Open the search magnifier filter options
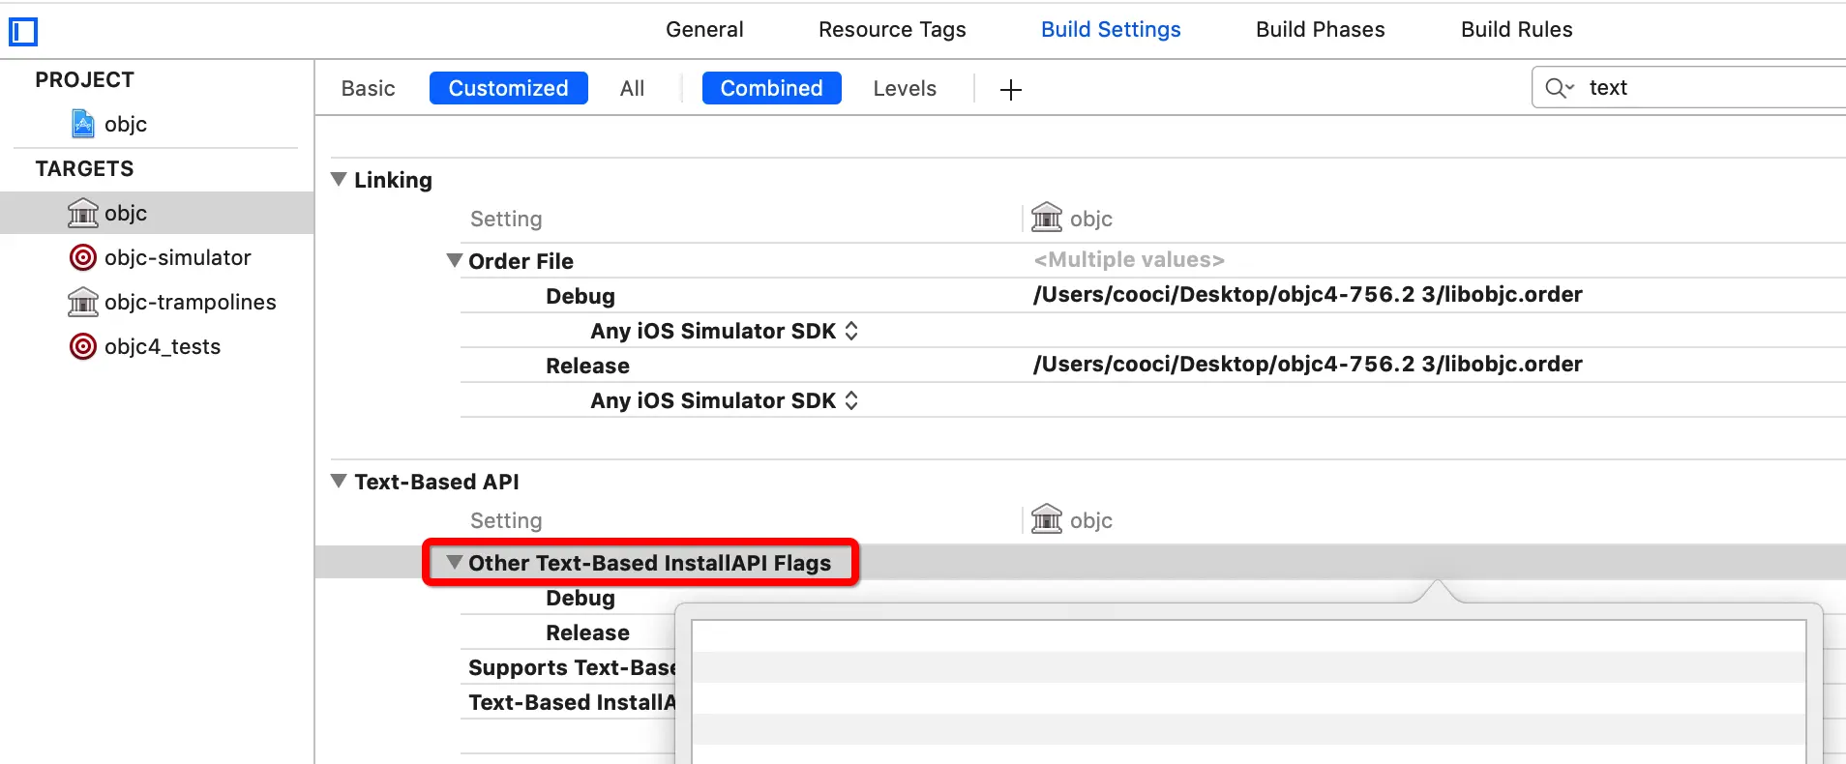This screenshot has height=764, width=1846. (x=1559, y=88)
